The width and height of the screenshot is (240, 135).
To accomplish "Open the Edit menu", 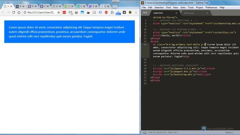I will [x=150, y=7].
